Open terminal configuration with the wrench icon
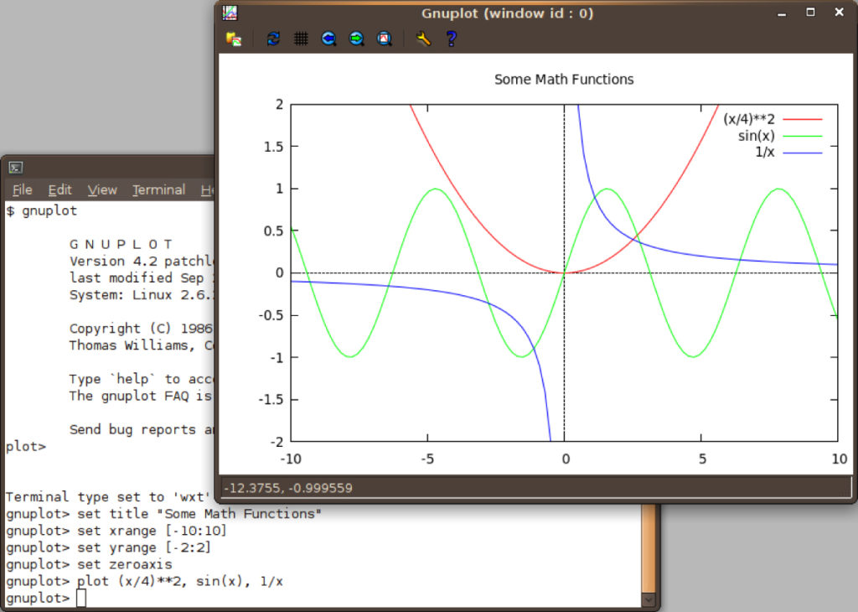 (424, 38)
